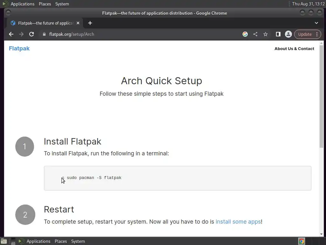Screen dimensions: 326x245
Task: Click the scrollbar down arrow
Action: 322,234
